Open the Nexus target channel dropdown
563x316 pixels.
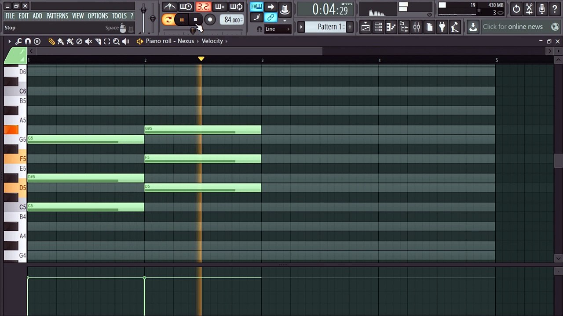tap(186, 41)
